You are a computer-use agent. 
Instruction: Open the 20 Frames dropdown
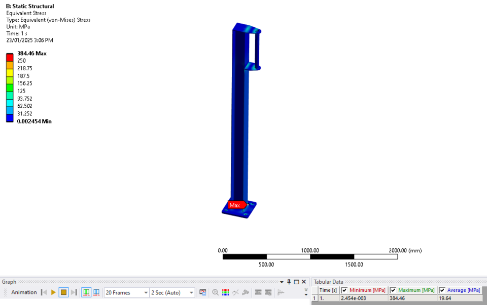tap(146, 292)
